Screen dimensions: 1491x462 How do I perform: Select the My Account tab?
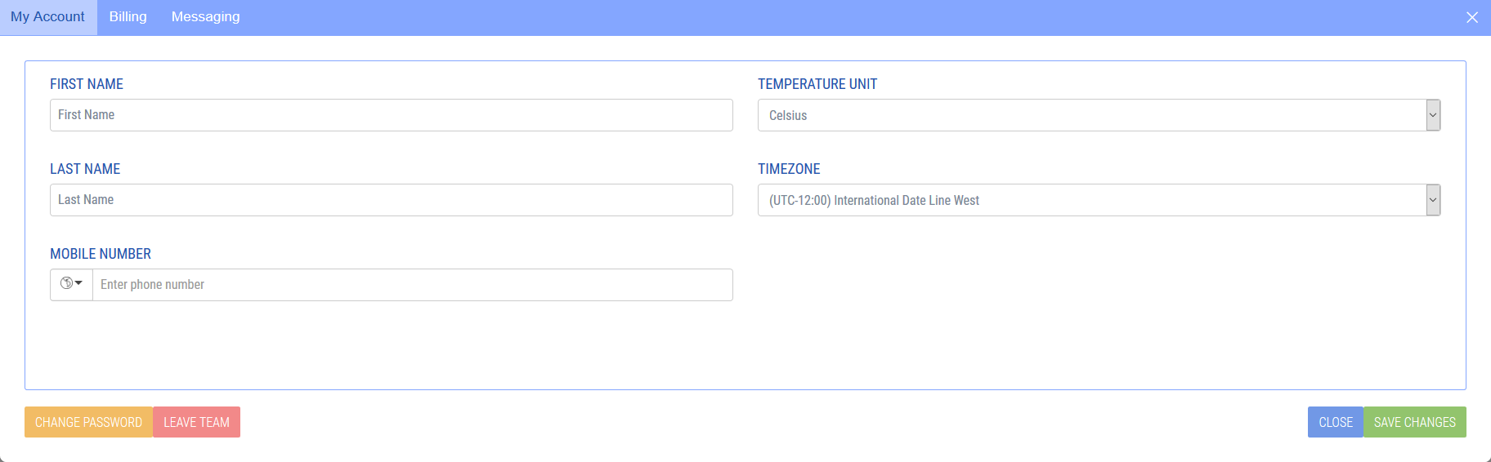48,17
